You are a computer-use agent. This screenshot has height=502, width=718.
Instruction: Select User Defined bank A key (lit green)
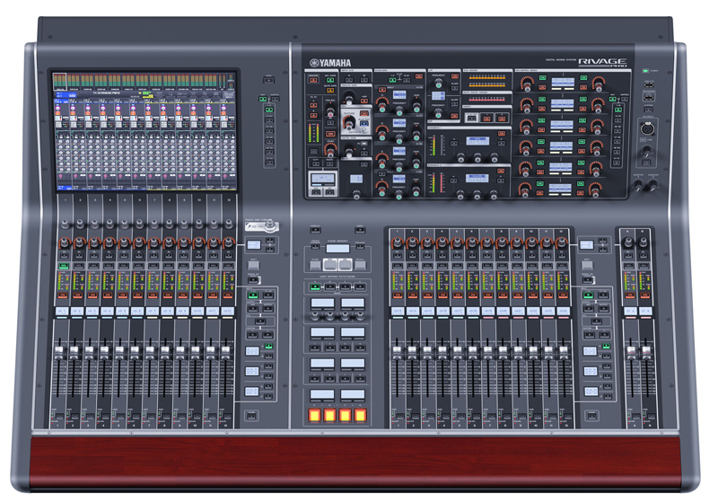(x=315, y=287)
